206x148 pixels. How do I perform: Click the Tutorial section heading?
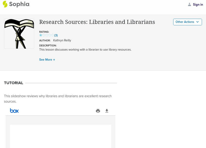(14, 83)
